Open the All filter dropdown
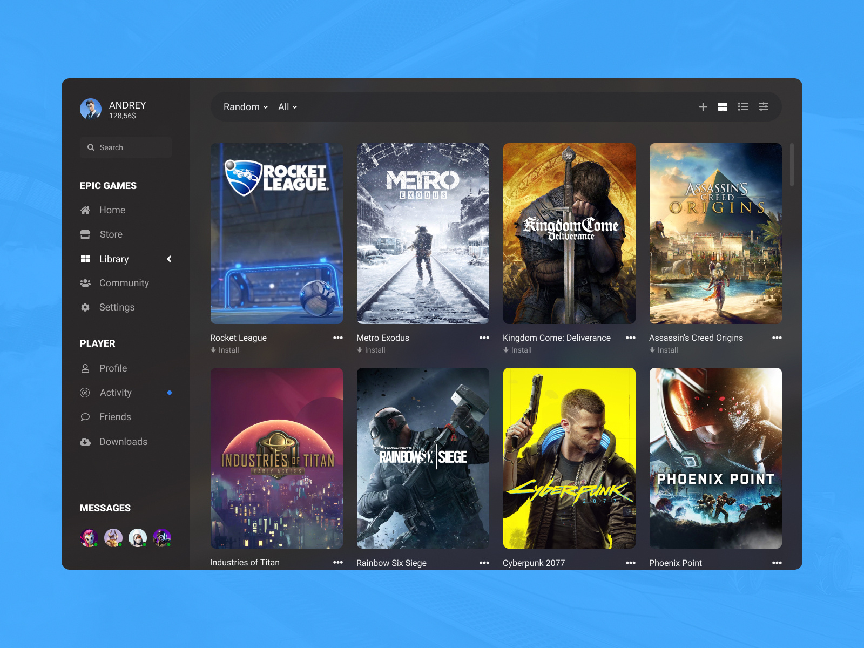The image size is (864, 648). tap(287, 107)
